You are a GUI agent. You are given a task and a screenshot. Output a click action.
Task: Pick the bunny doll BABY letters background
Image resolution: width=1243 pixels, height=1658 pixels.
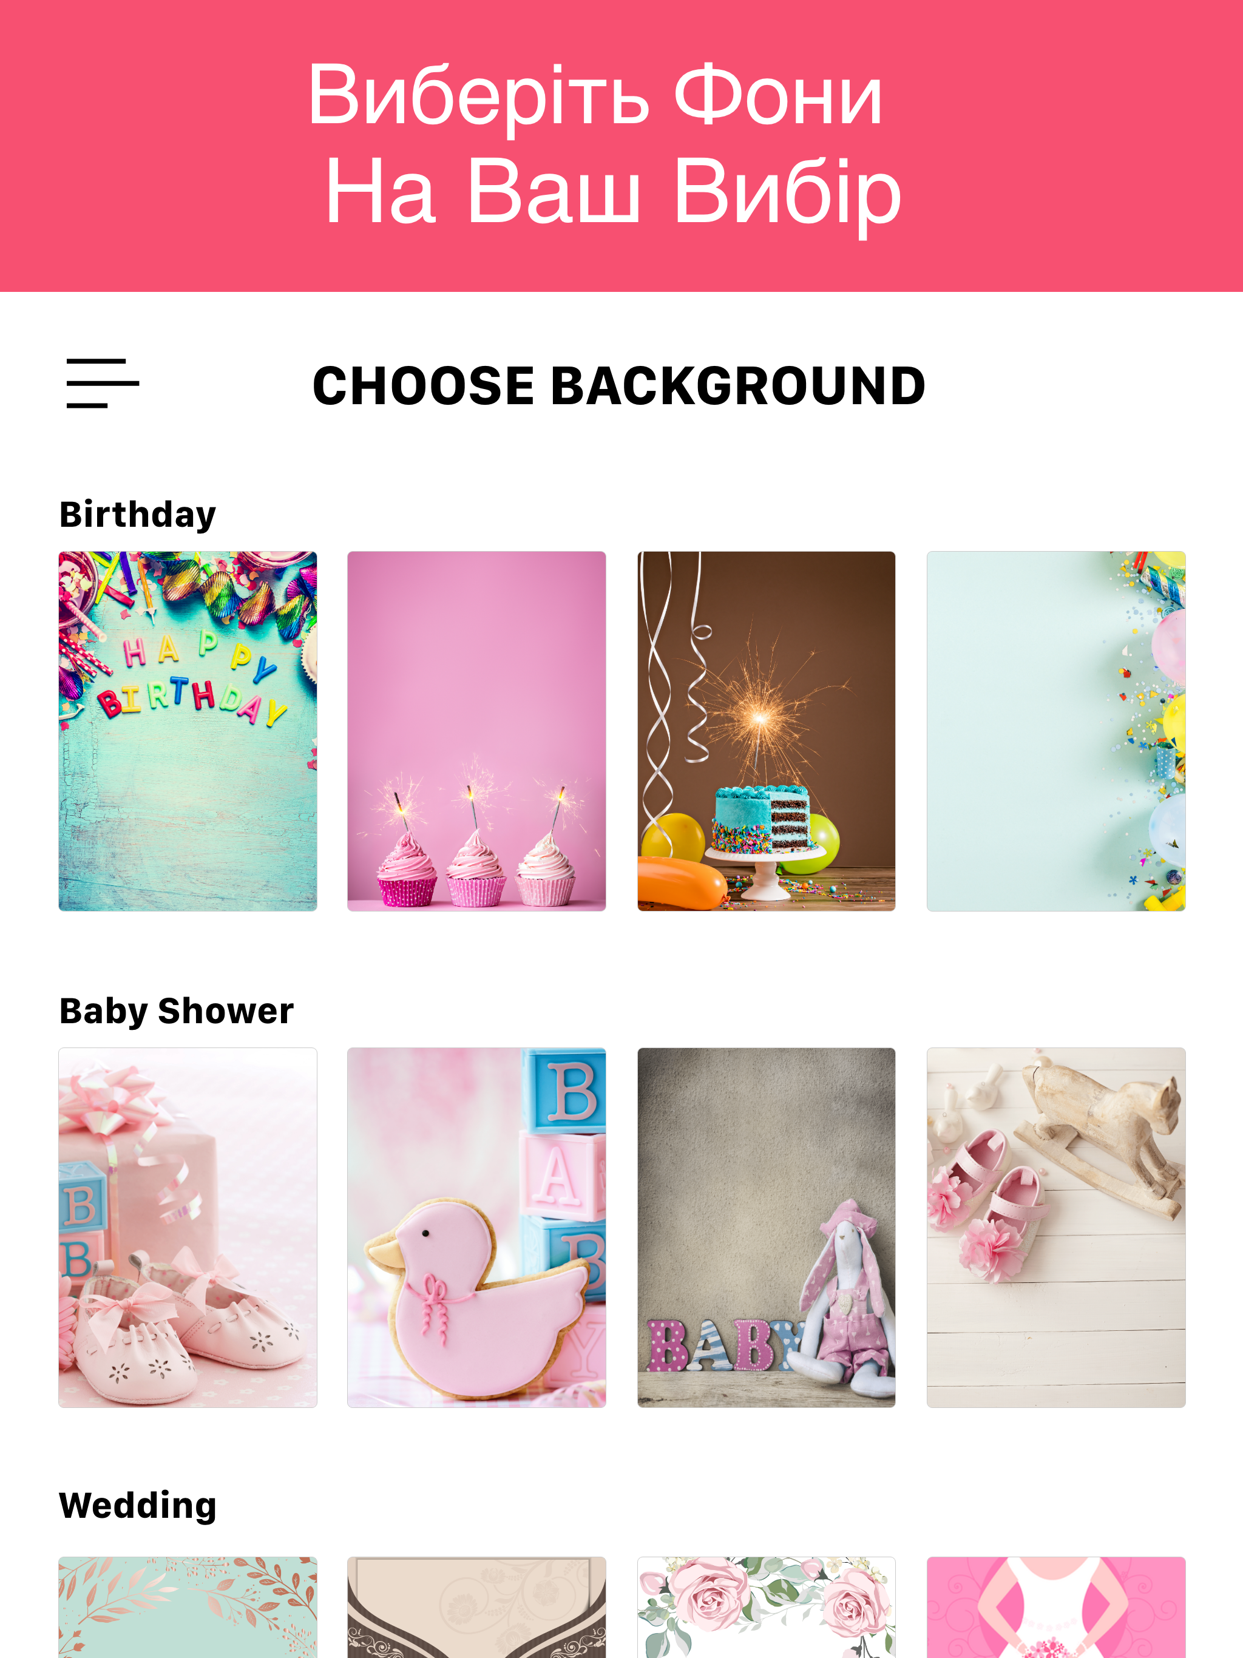[766, 1227]
